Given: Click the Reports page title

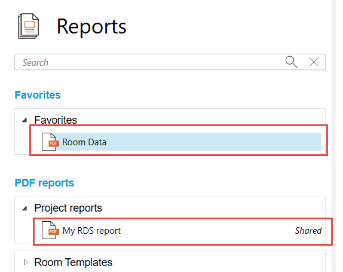Looking at the screenshot, I should pos(91,26).
